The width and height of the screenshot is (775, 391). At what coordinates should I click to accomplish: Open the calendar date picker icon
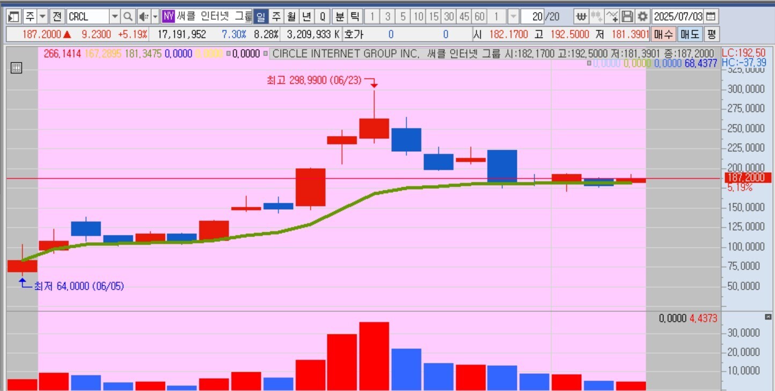[x=711, y=17]
